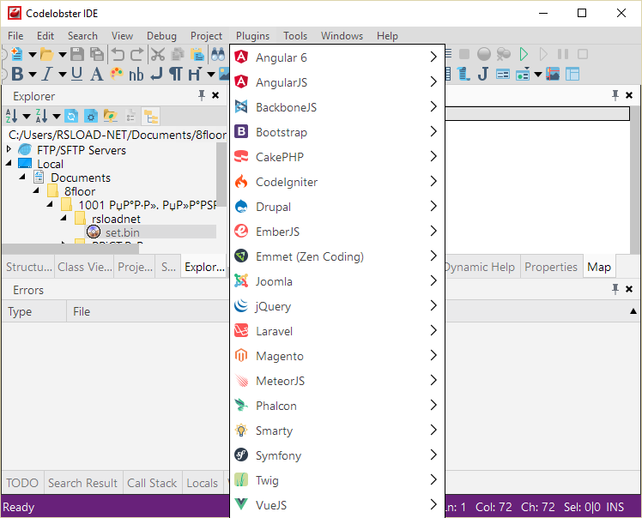The height and width of the screenshot is (518, 642).
Task: Collapse the rsloadnet folder node
Action: click(64, 218)
